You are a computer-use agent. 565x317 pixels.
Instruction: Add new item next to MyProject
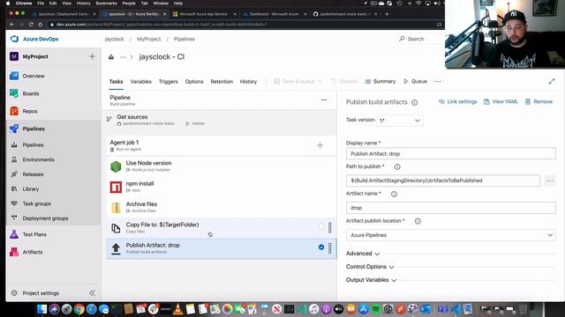(92, 56)
